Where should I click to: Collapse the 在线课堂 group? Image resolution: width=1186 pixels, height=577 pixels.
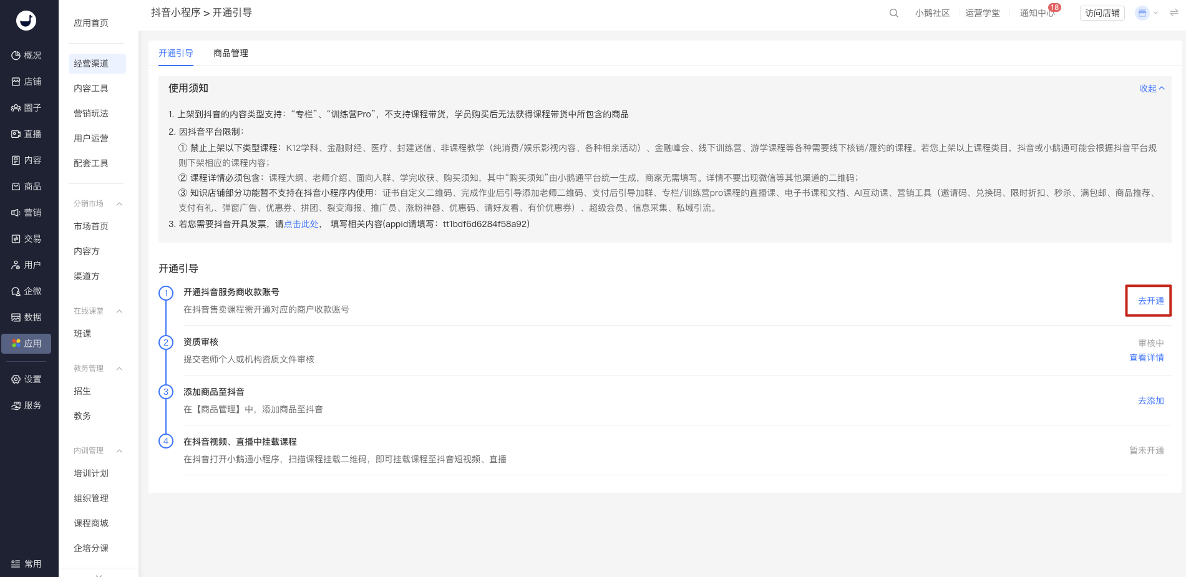pos(119,311)
